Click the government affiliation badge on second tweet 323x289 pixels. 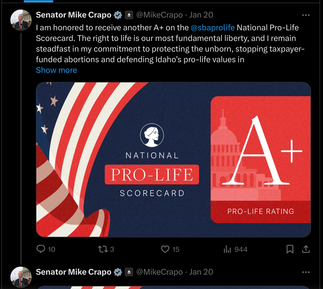[x=129, y=272]
